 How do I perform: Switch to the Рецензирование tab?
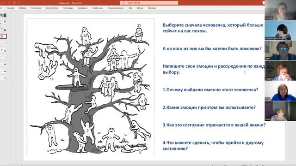click(x=116, y=8)
